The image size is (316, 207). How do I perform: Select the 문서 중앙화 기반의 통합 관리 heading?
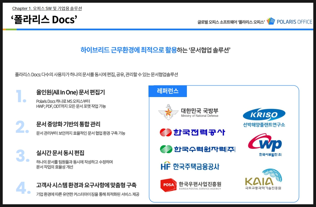point(68,124)
